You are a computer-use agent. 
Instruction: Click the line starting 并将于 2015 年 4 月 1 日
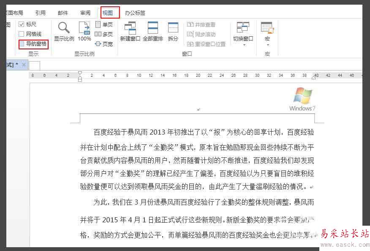coord(197,220)
